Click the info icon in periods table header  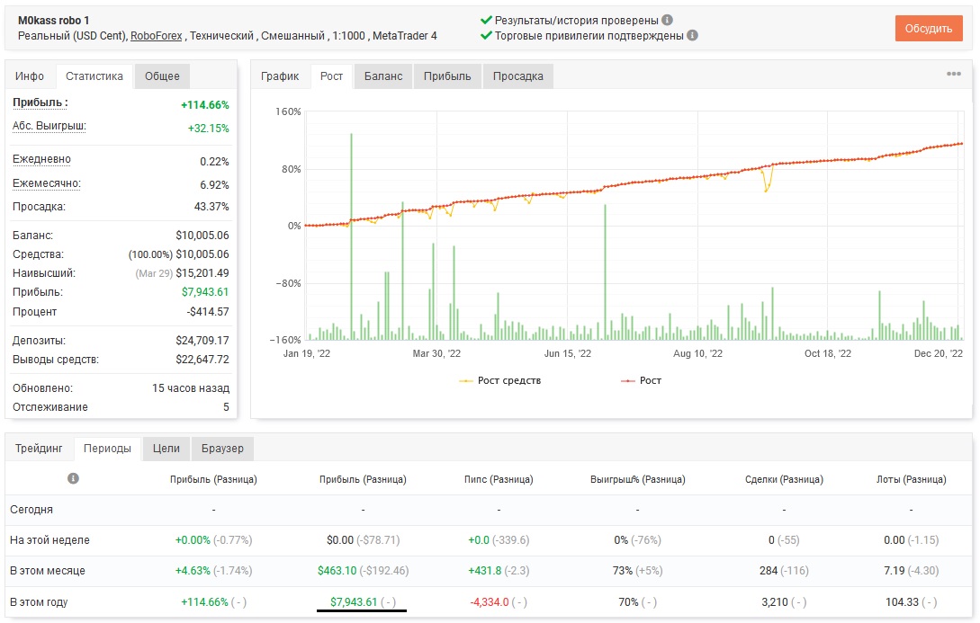click(73, 478)
